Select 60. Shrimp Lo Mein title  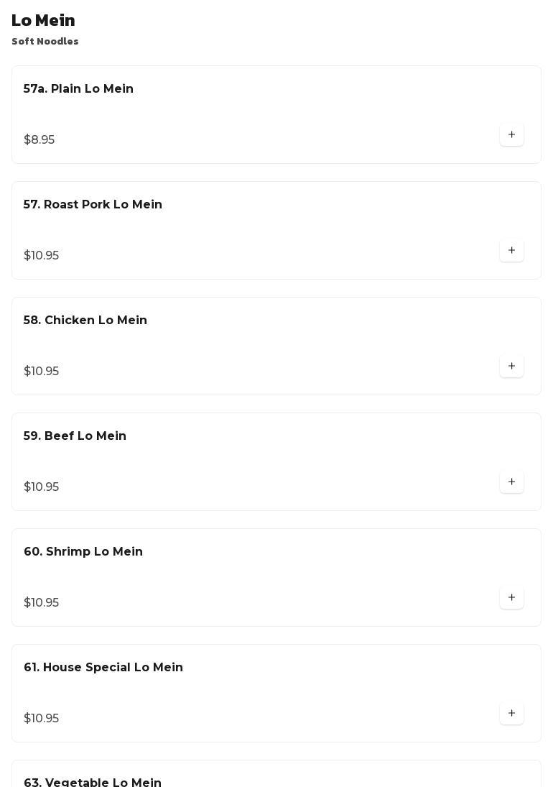coord(83,551)
